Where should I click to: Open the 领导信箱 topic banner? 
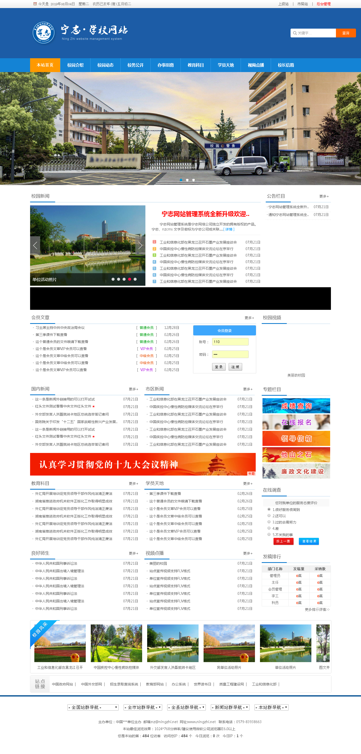296,438
